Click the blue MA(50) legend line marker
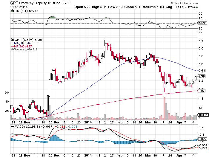209x158 pixels. tap(13, 43)
